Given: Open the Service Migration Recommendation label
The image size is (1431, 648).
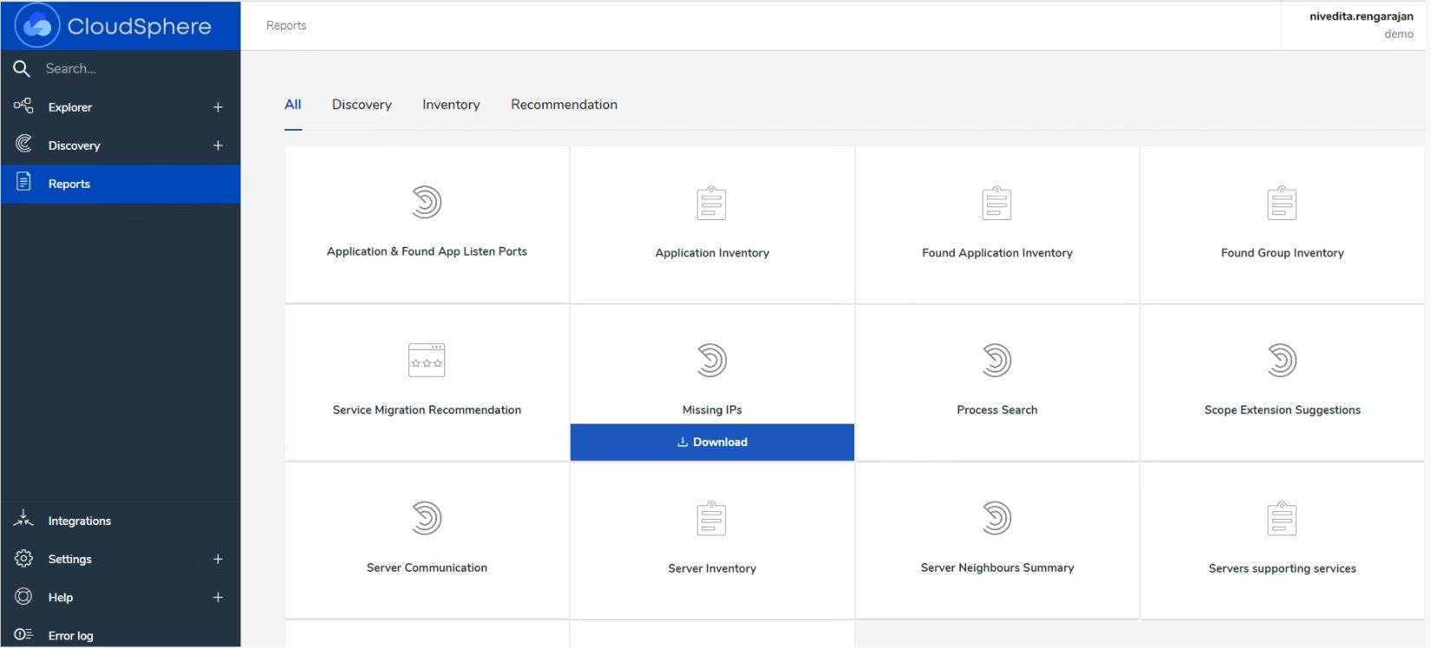Looking at the screenshot, I should (427, 410).
